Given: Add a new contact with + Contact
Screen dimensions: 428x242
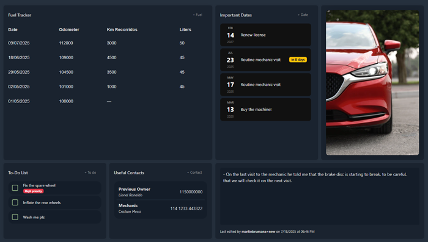Looking at the screenshot, I should coord(194,173).
